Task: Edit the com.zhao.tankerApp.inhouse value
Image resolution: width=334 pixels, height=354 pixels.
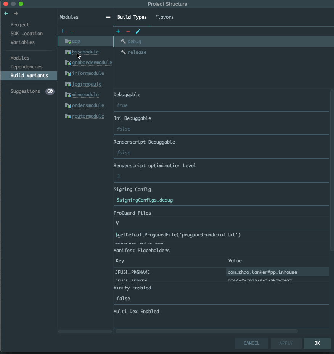Action: (x=278, y=272)
